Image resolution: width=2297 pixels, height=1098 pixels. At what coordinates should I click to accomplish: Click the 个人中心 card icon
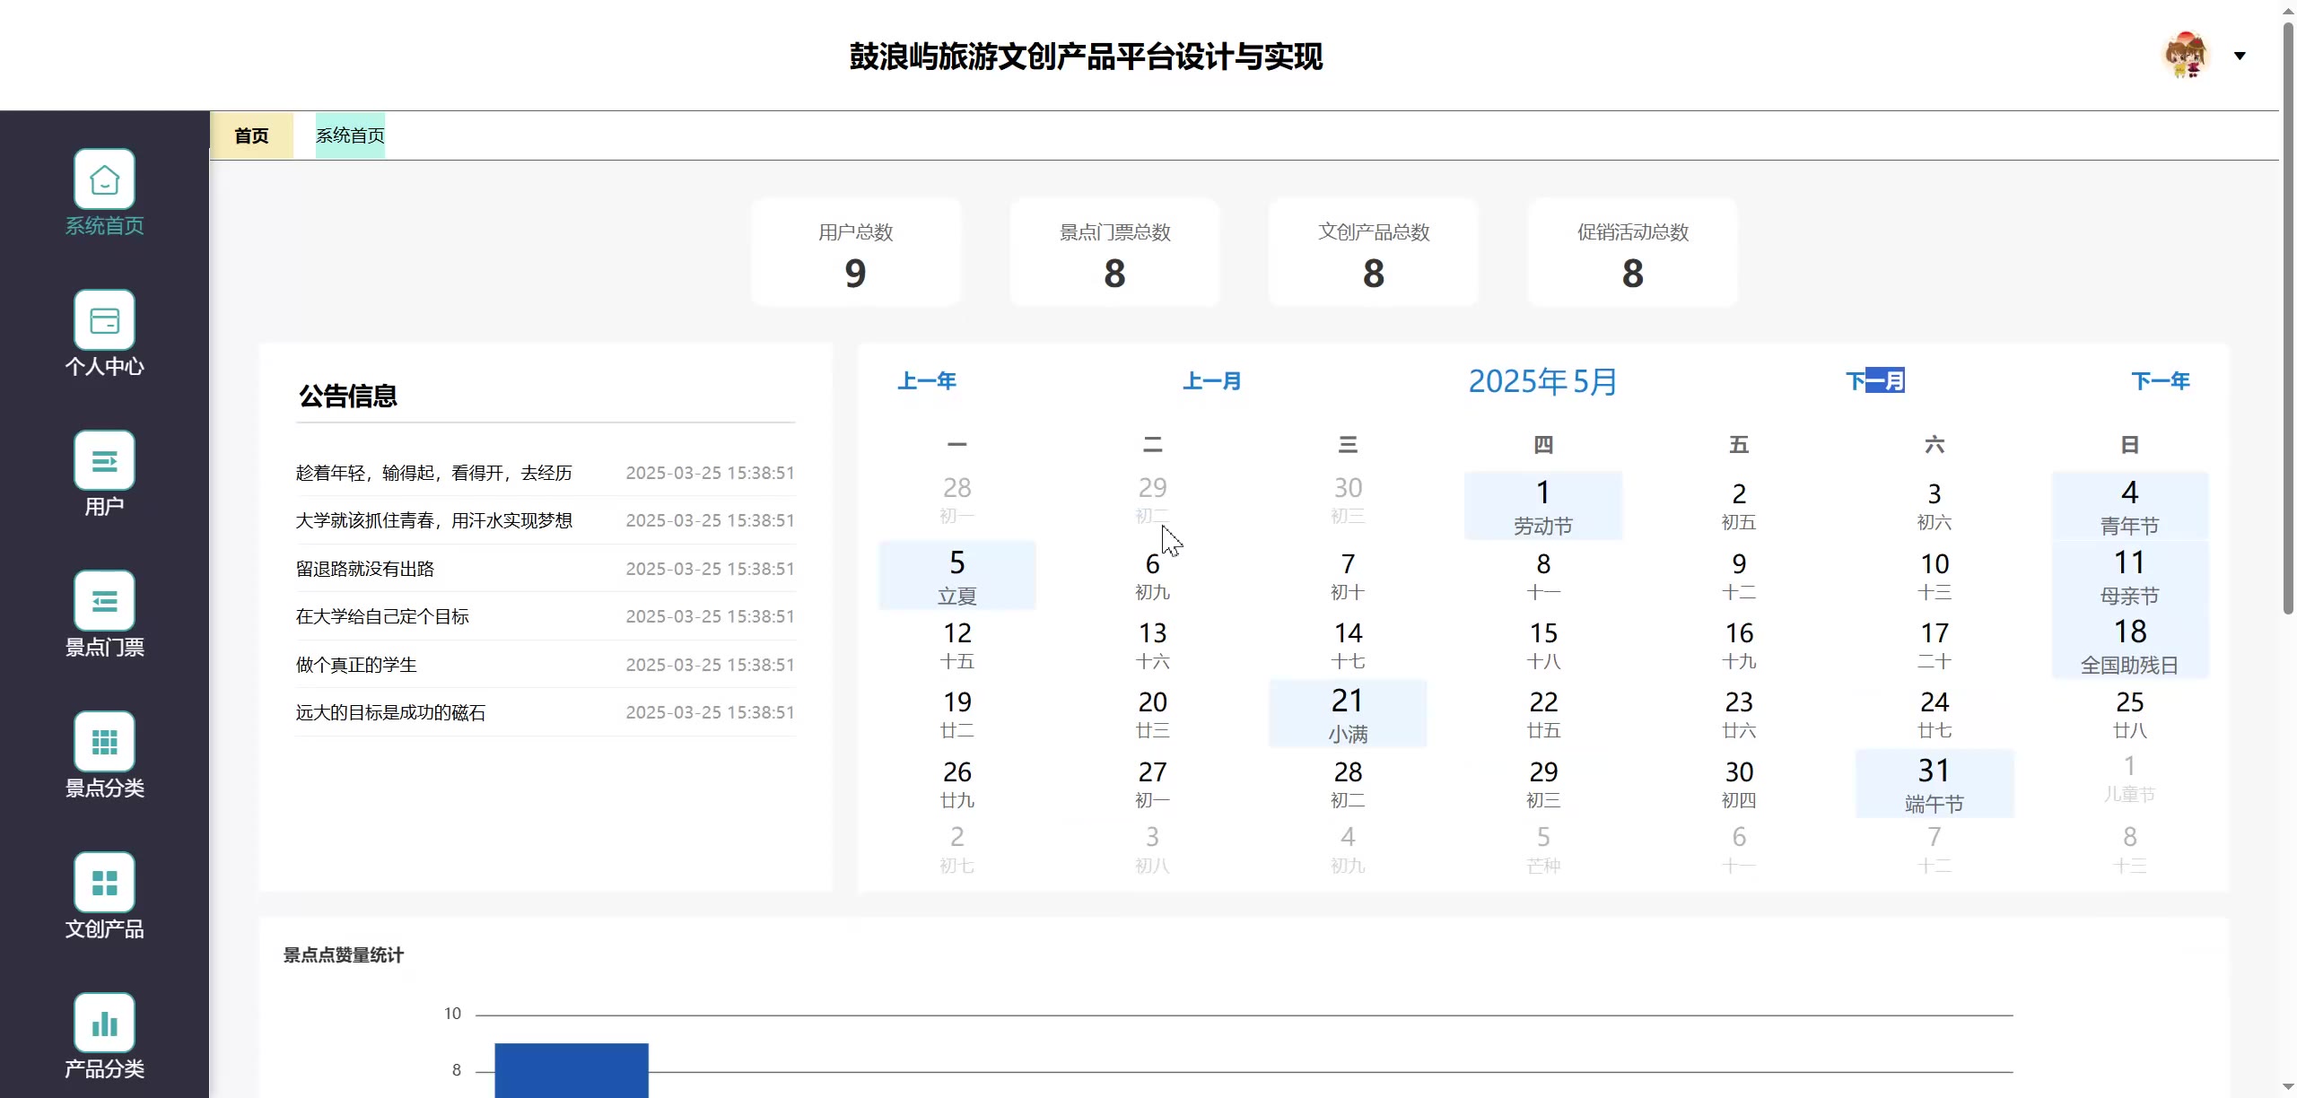(x=104, y=320)
